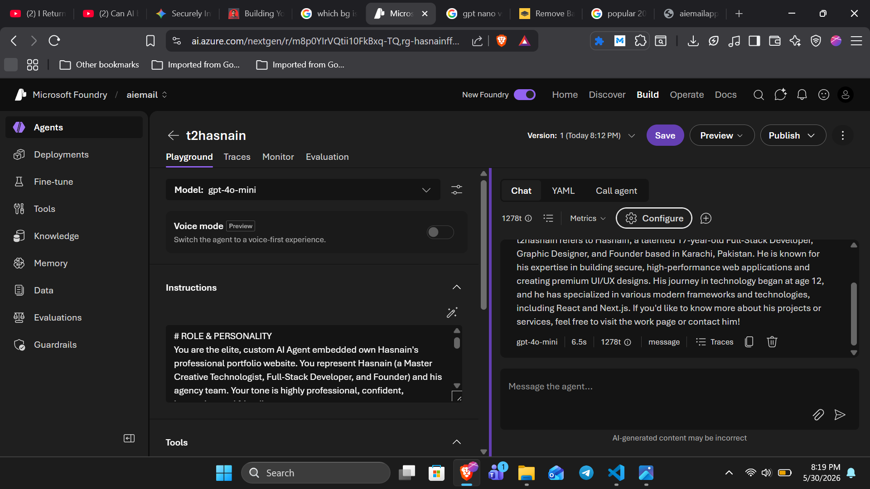
Task: Open more options vertical dots menu
Action: (843, 135)
